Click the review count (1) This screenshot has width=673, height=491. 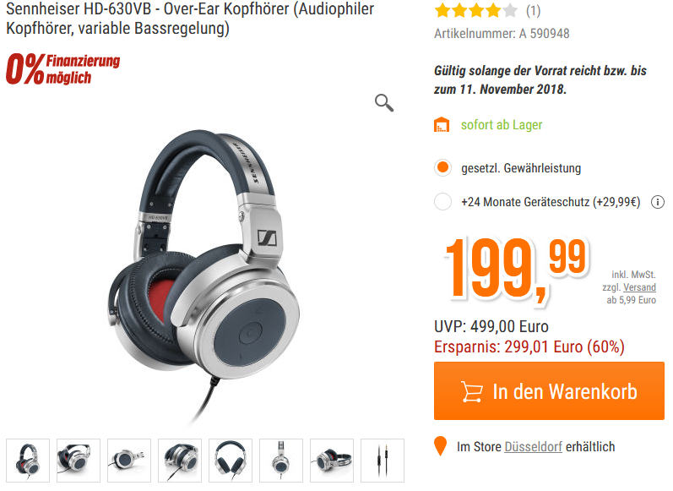[533, 11]
